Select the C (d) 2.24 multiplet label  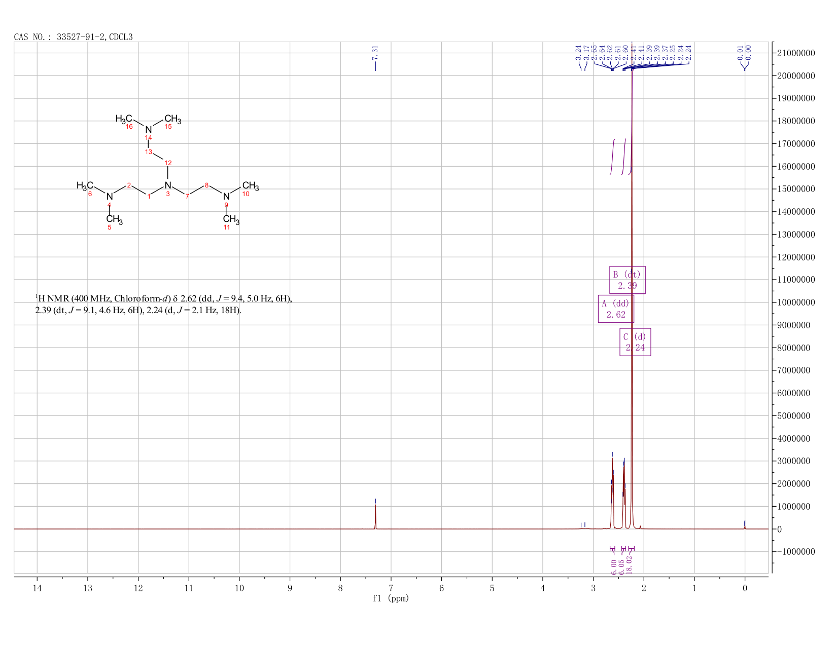point(635,342)
